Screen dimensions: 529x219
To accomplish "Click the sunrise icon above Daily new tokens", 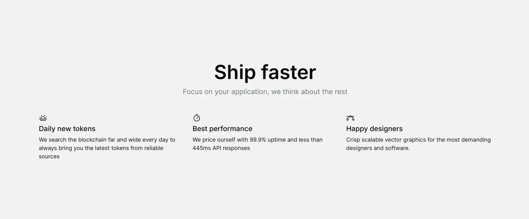I will (43, 118).
